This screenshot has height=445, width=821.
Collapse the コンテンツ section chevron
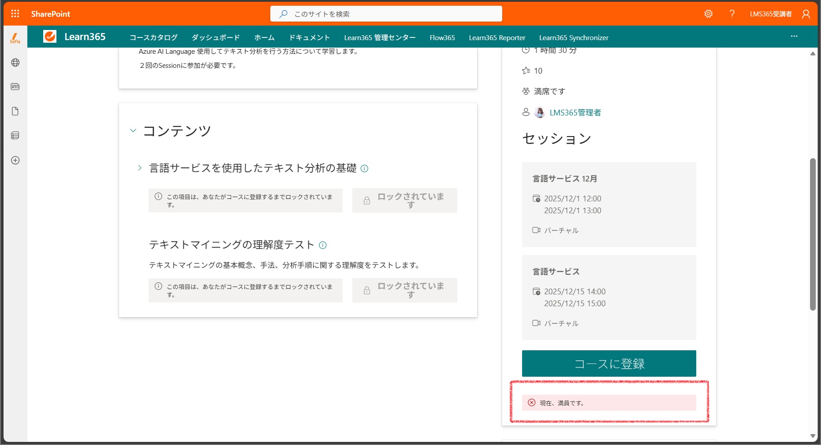[x=133, y=130]
